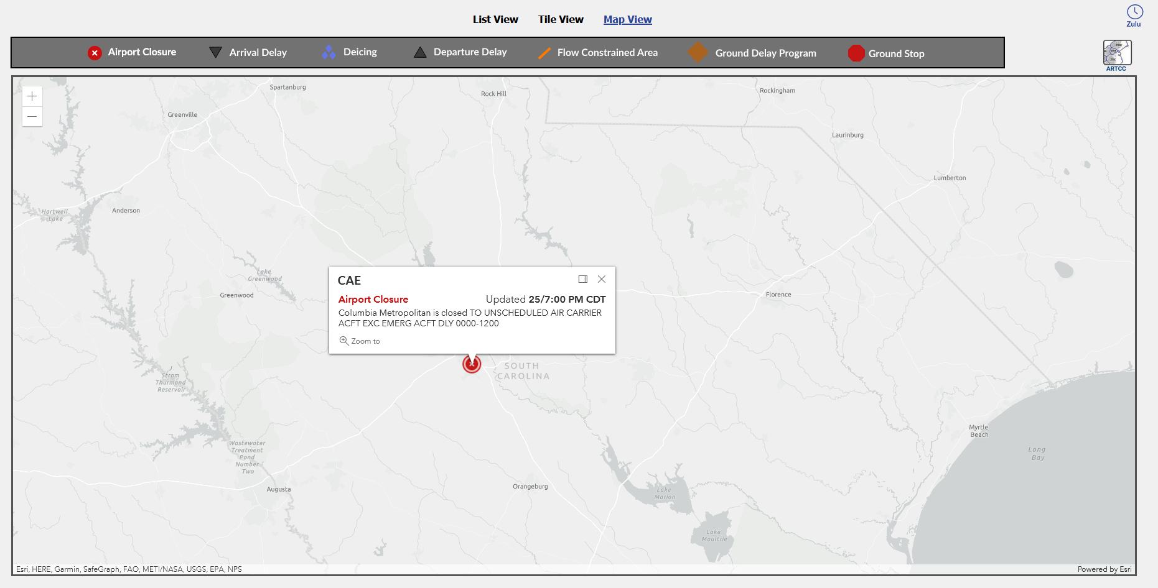The height and width of the screenshot is (588, 1158).
Task: Click the Flow Constrained Area icon
Action: point(544,53)
